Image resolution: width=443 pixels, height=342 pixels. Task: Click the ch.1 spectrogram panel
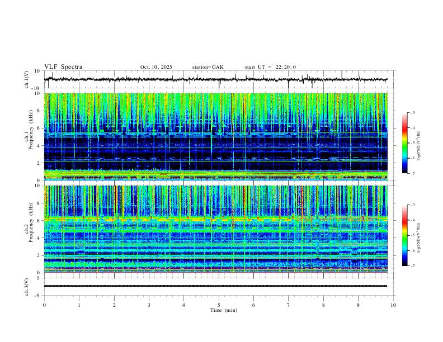[x=215, y=136]
